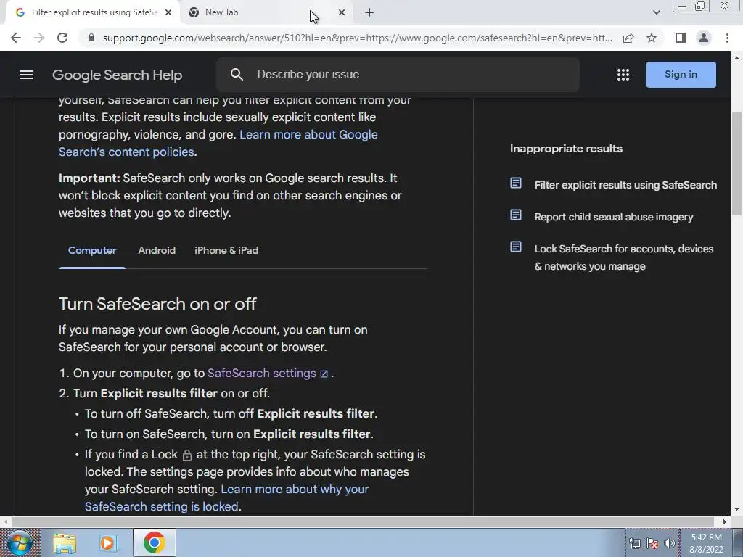The width and height of the screenshot is (743, 557).
Task: Open Lock SafeSearch for accounts article
Action: tap(623, 257)
